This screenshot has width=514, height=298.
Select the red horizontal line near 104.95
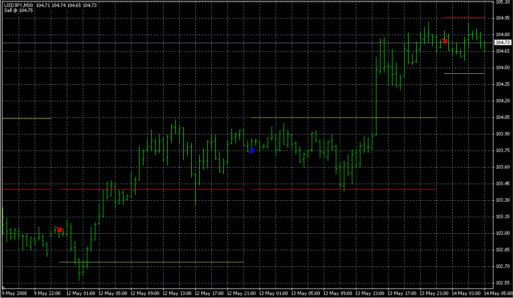(464, 18)
